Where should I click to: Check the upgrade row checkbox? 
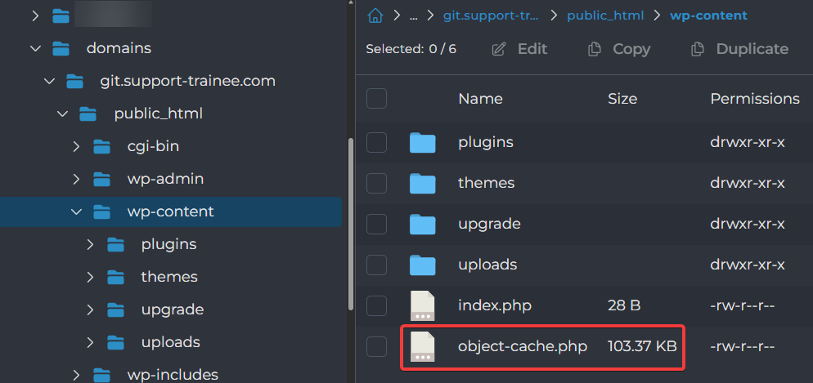click(376, 224)
